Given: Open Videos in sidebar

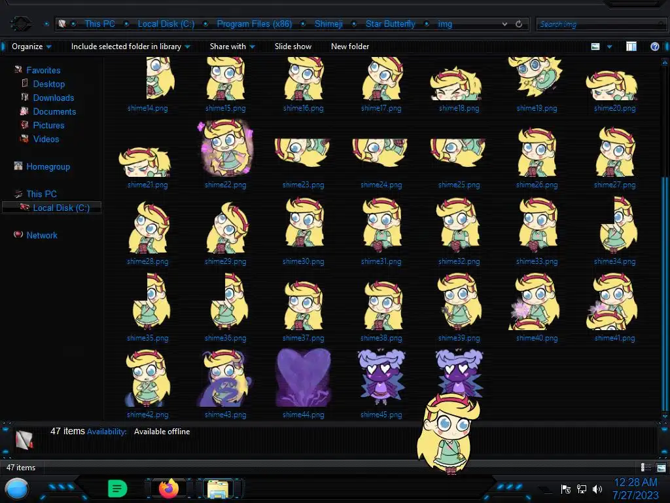Looking at the screenshot, I should pyautogui.click(x=46, y=139).
